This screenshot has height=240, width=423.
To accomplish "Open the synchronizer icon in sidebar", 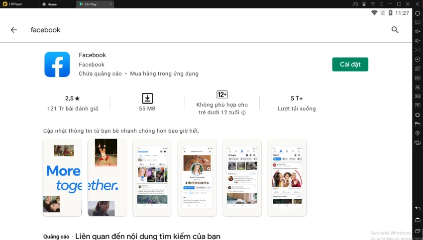I will point(418,105).
